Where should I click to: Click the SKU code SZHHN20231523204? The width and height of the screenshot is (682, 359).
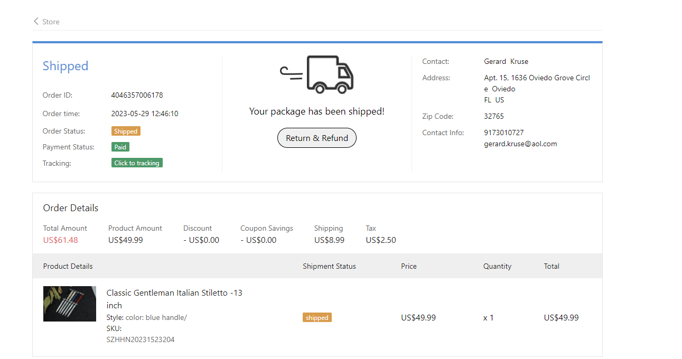coord(141,339)
